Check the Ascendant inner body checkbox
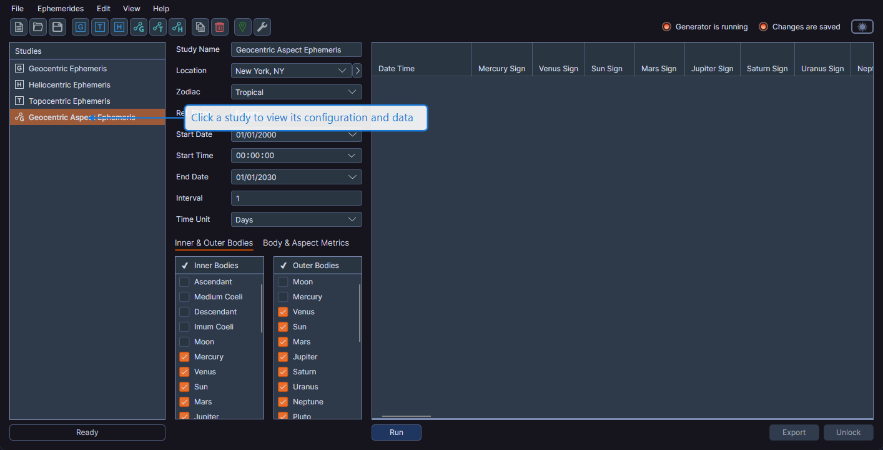The height and width of the screenshot is (450, 883). coord(185,282)
